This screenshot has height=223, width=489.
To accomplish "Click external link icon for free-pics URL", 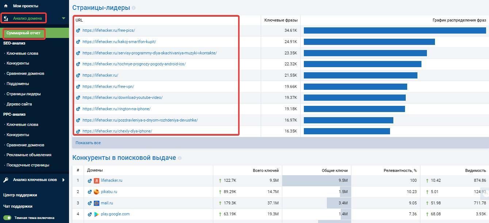I will point(78,31).
